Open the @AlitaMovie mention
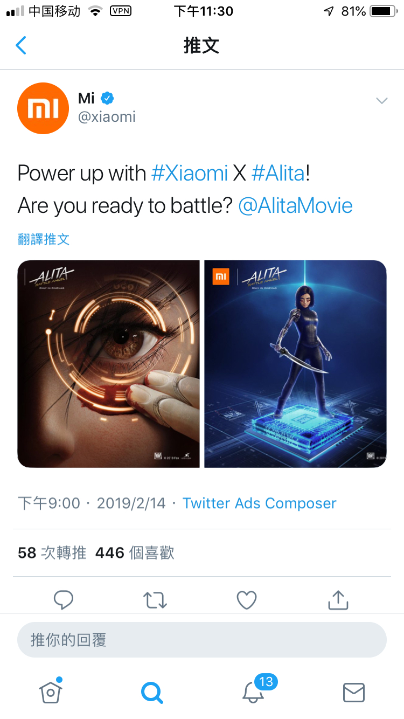The image size is (404, 719). 295,205
